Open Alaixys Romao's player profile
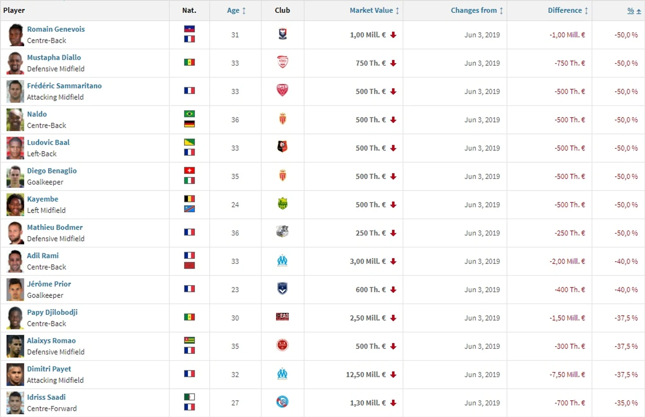The height and width of the screenshot is (417, 645). pyautogui.click(x=51, y=341)
